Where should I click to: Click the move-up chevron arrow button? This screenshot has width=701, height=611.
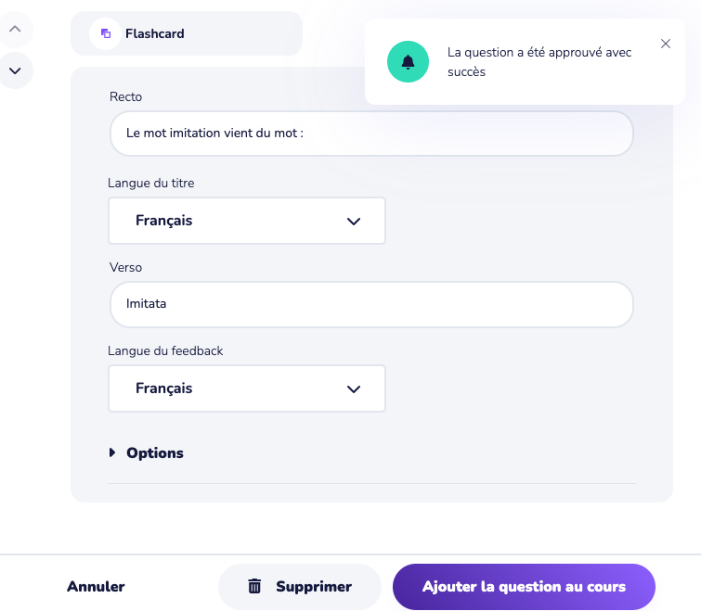(x=15, y=29)
